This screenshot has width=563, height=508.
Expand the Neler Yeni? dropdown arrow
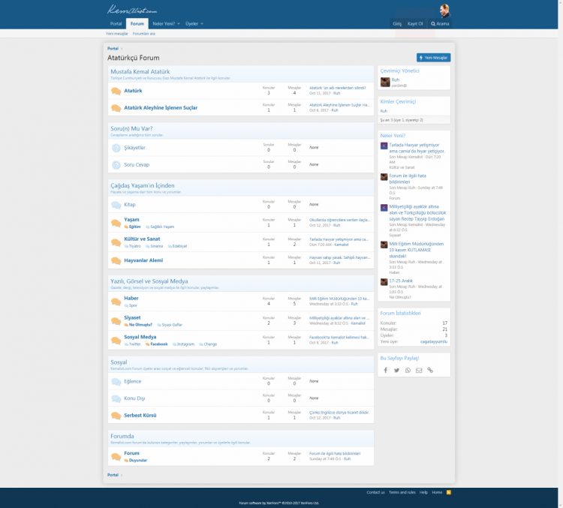178,24
